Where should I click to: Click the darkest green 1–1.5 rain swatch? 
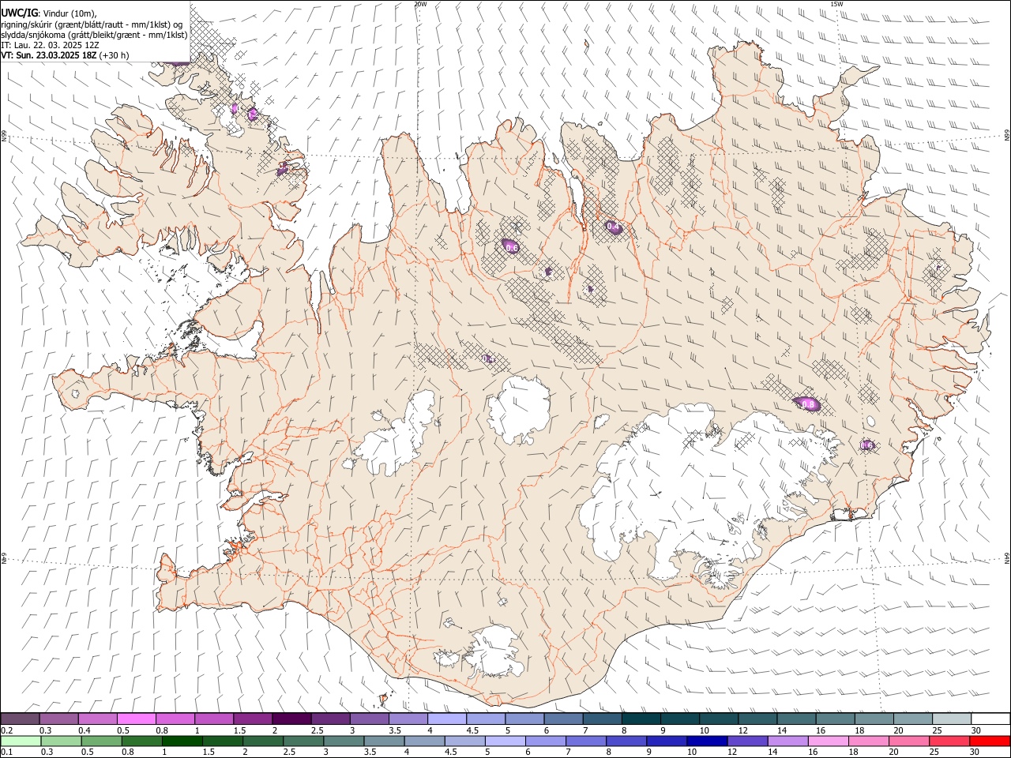coord(182,741)
